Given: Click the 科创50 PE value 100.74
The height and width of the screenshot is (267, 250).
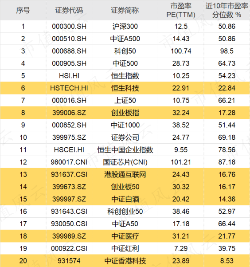Looking at the screenshot, I should tap(181, 51).
